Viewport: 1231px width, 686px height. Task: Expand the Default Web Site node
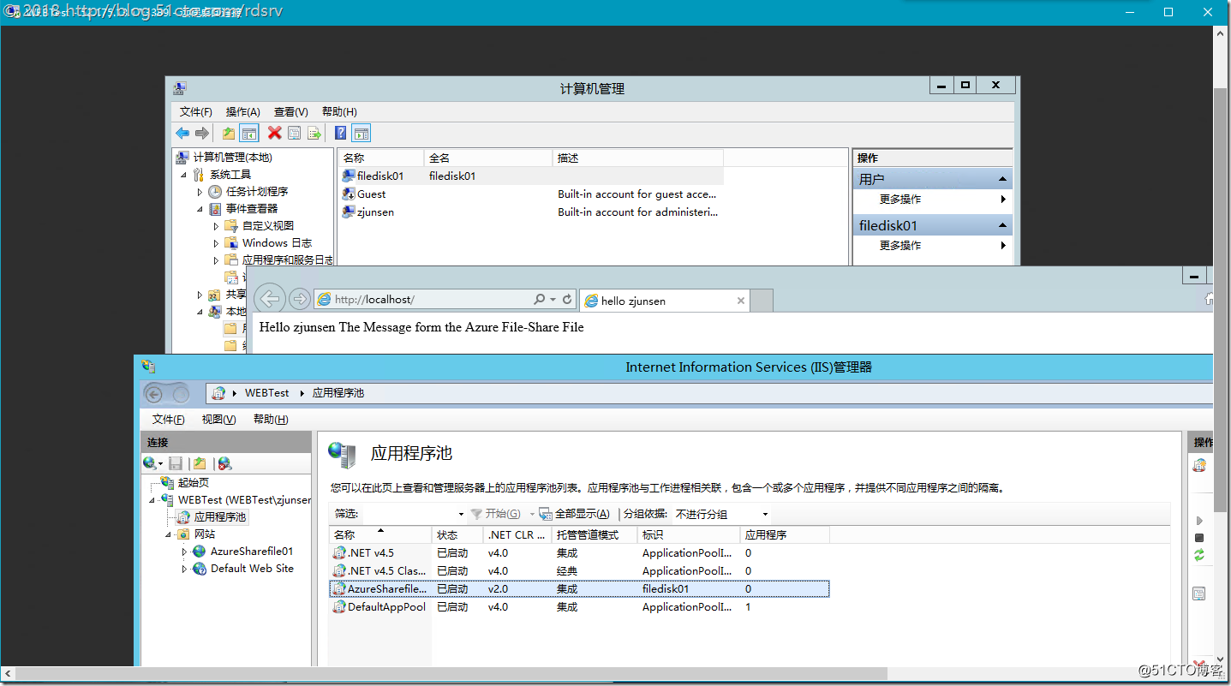[184, 569]
